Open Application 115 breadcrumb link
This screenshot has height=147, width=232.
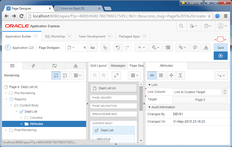(23, 48)
